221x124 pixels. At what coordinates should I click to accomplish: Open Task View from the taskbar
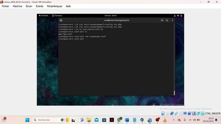pyautogui.click(x=73, y=120)
